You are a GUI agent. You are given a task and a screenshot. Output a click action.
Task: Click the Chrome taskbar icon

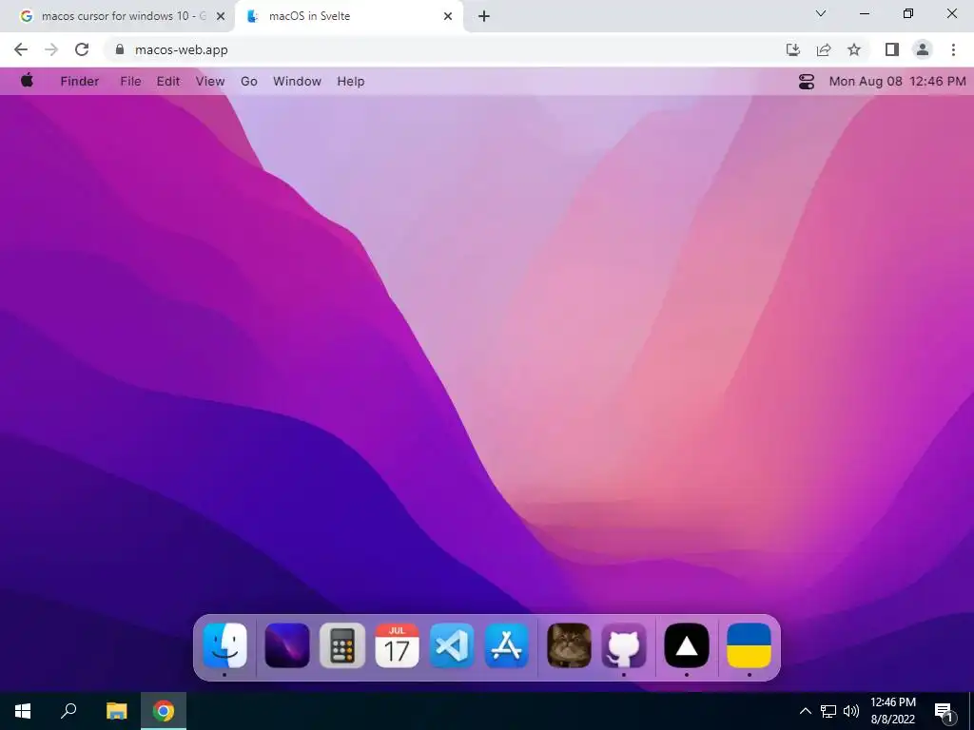tap(164, 711)
